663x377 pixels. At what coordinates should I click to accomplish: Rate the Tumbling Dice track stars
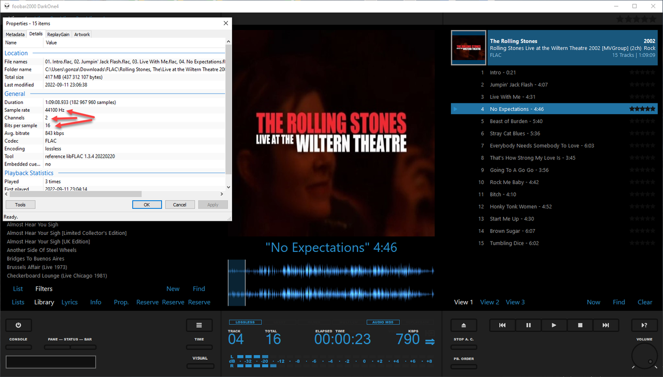click(x=642, y=243)
